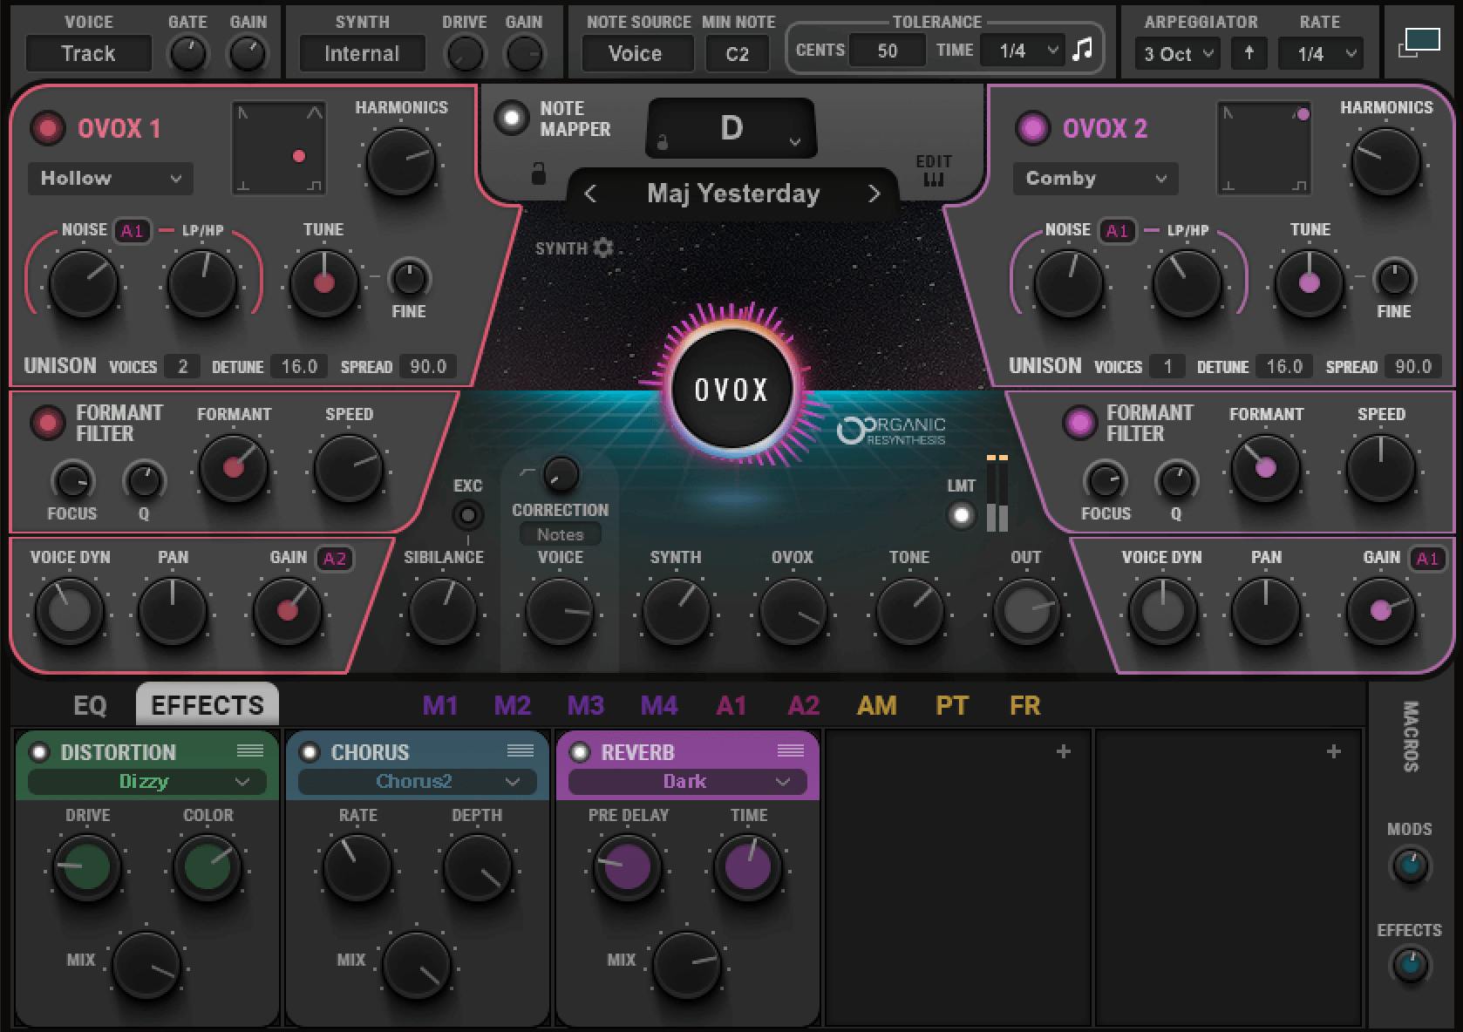This screenshot has width=1463, height=1032.
Task: Click the A2 tag next to OVOX 1 Gain
Action: tap(335, 559)
